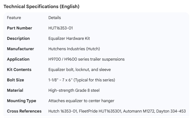
Task: Select the Manufacturer row label
Action: coord(20,49)
